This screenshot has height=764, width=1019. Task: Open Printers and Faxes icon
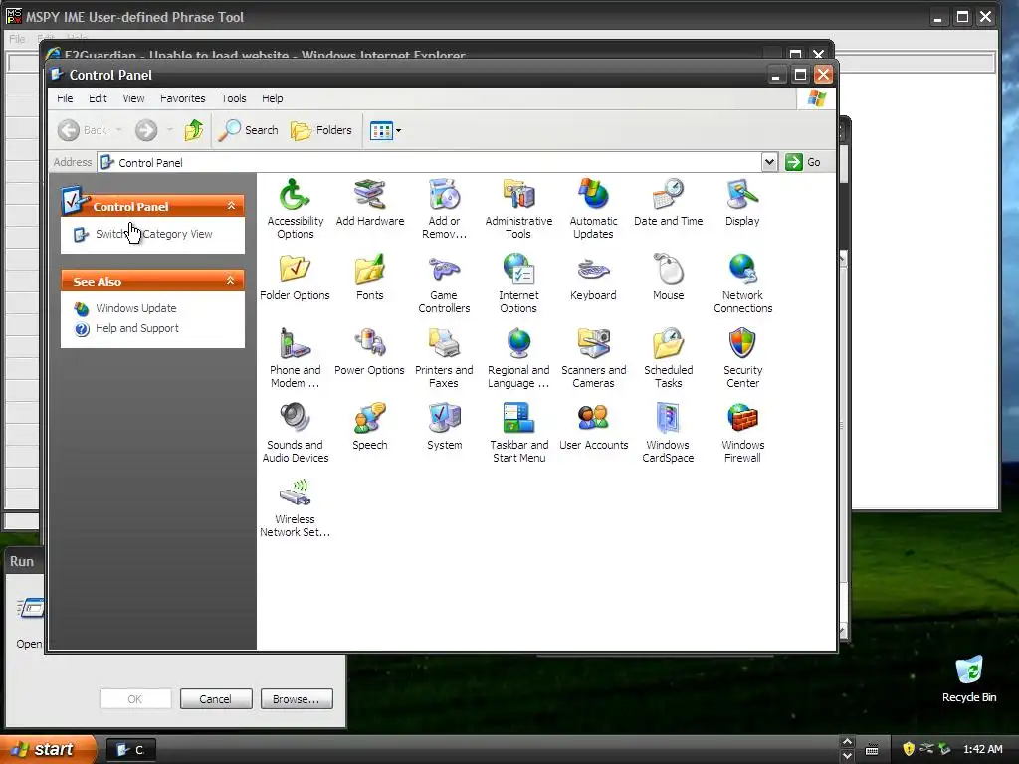(x=445, y=358)
